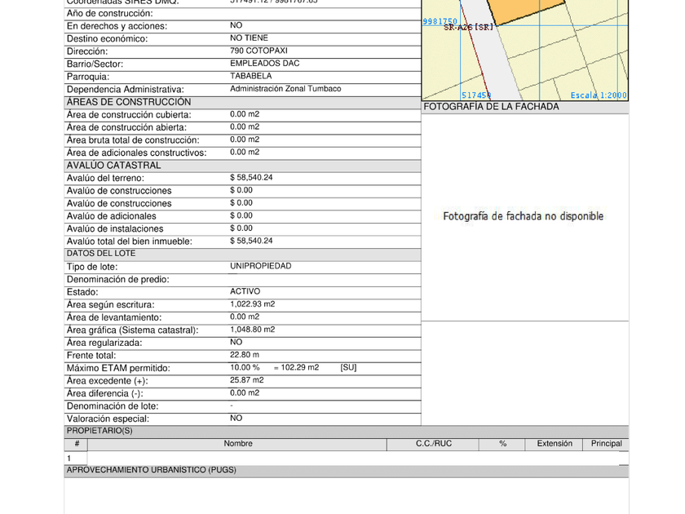Click the 'Año de construcción:' label
The width and height of the screenshot is (685, 514).
click(109, 13)
